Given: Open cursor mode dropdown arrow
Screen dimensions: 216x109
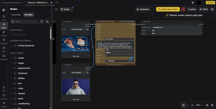Looking at the screenshot, I should 187,105.
